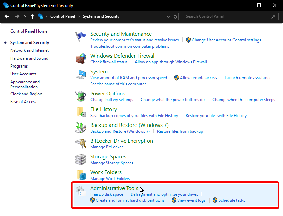This screenshot has height=216, width=283.
Task: Open Appearance and Personalization category
Action: [25, 84]
